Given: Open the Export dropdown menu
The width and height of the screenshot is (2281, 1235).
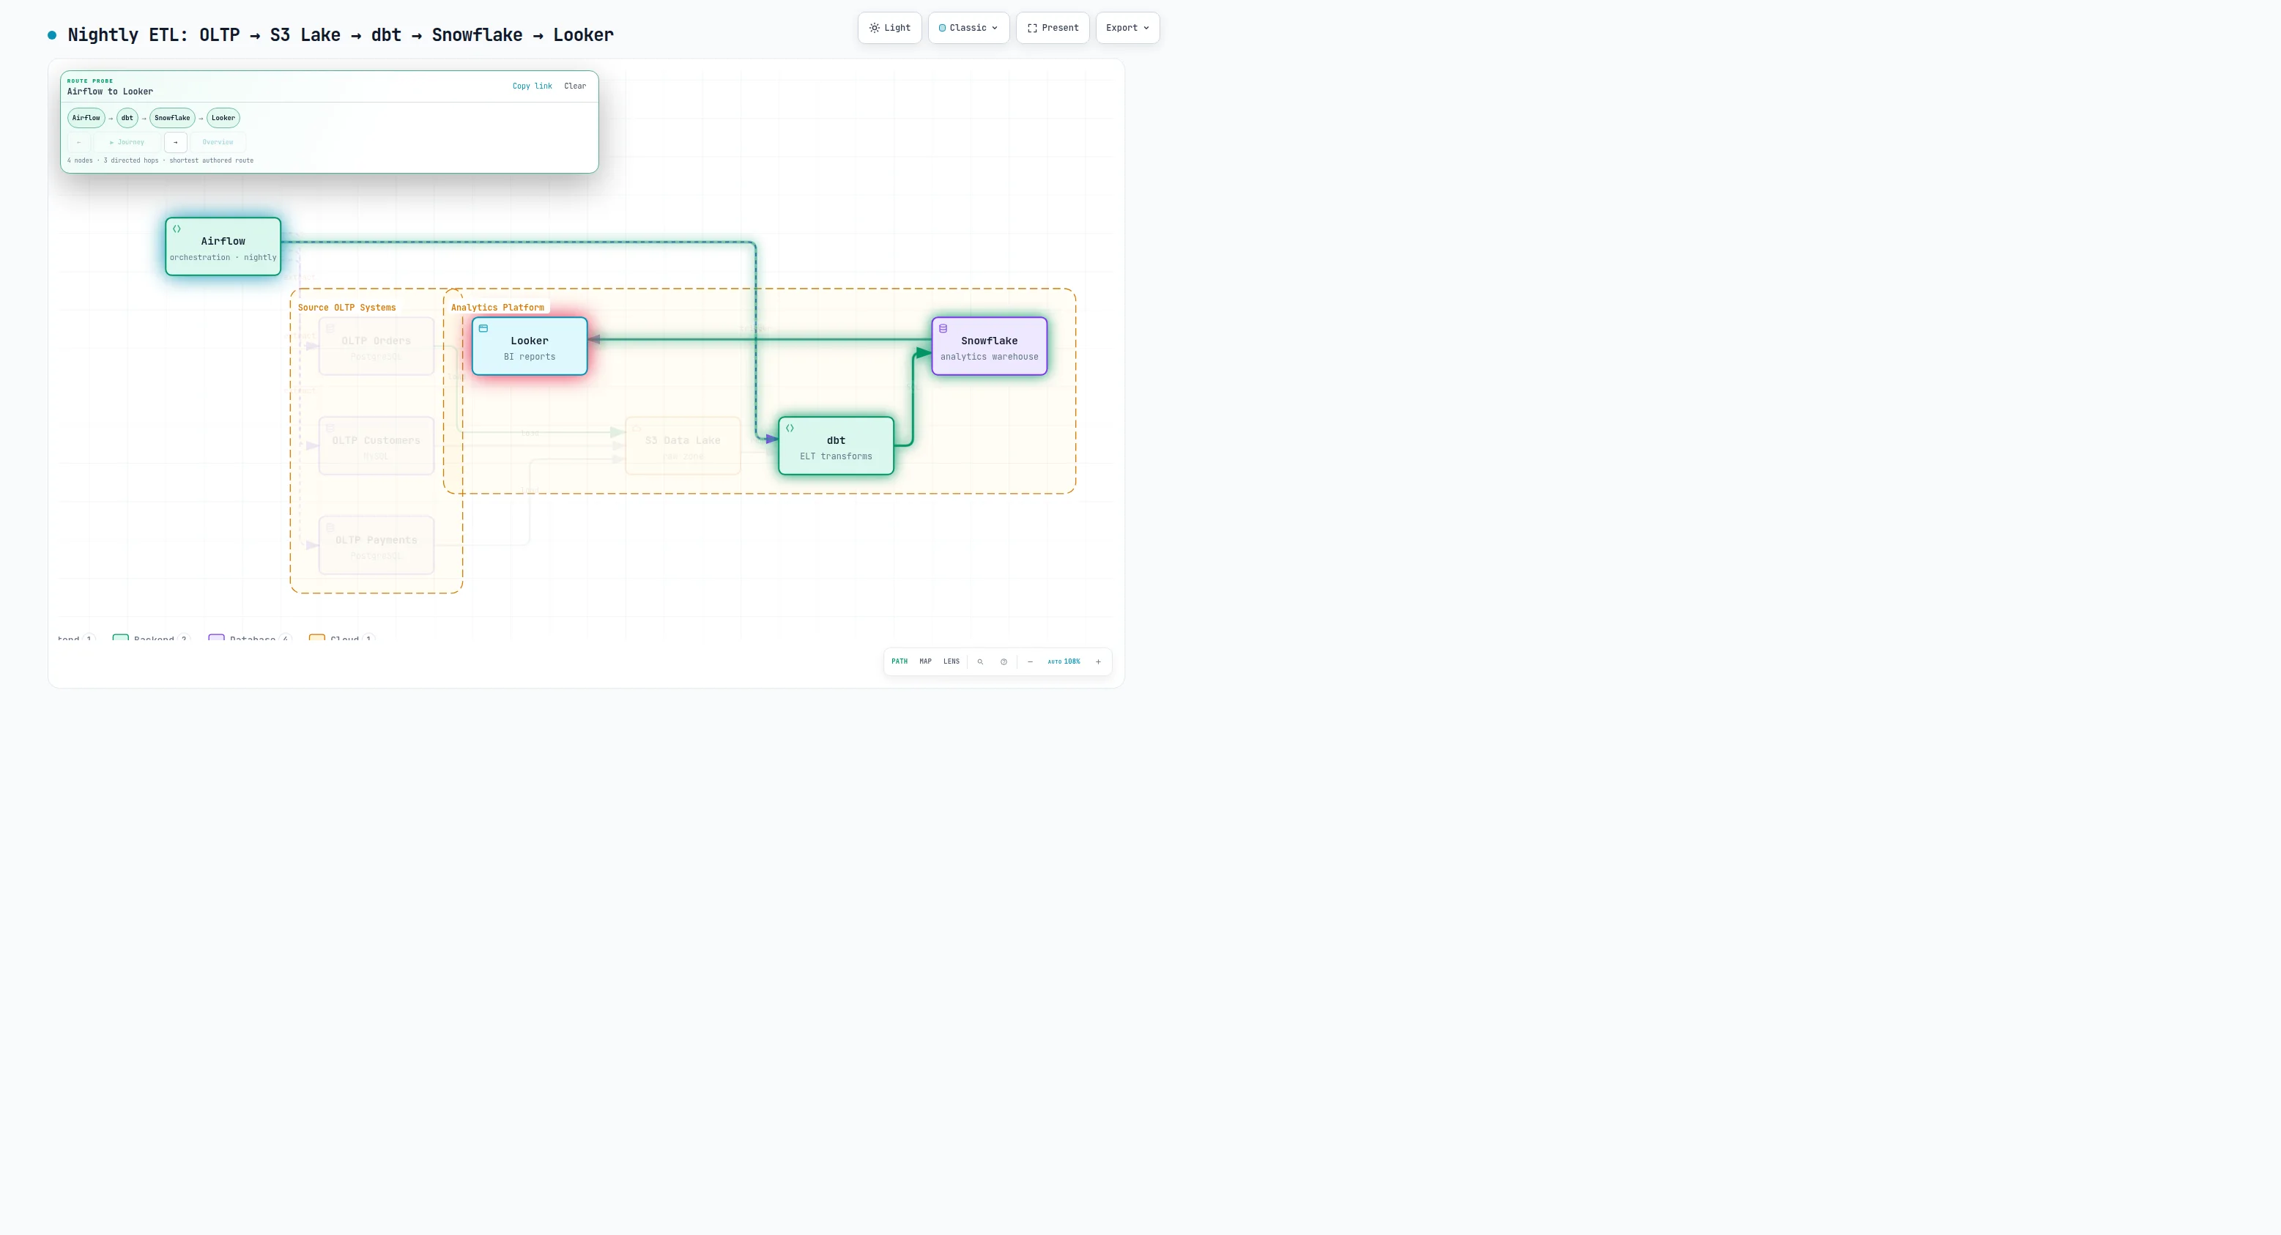Looking at the screenshot, I should click(1127, 27).
